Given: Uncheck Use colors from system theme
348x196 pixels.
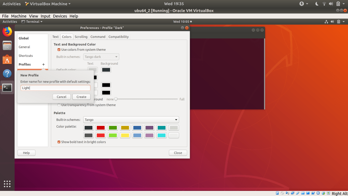Looking at the screenshot, I should (x=59, y=49).
